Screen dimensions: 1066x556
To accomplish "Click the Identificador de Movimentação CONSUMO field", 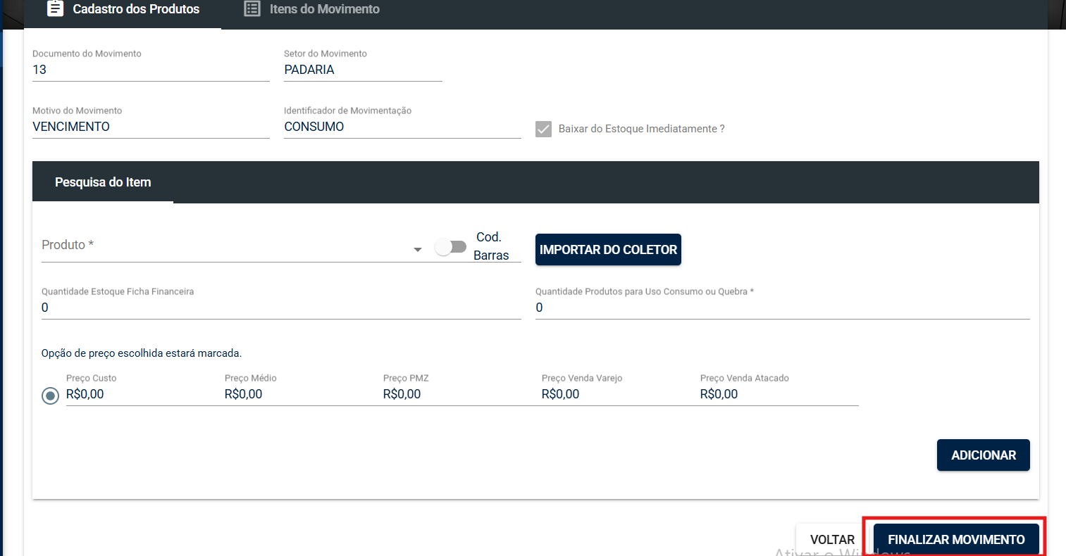I will click(x=402, y=127).
